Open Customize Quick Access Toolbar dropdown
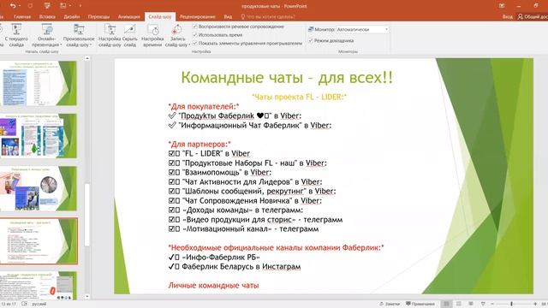The width and height of the screenshot is (548, 308). (80, 6)
